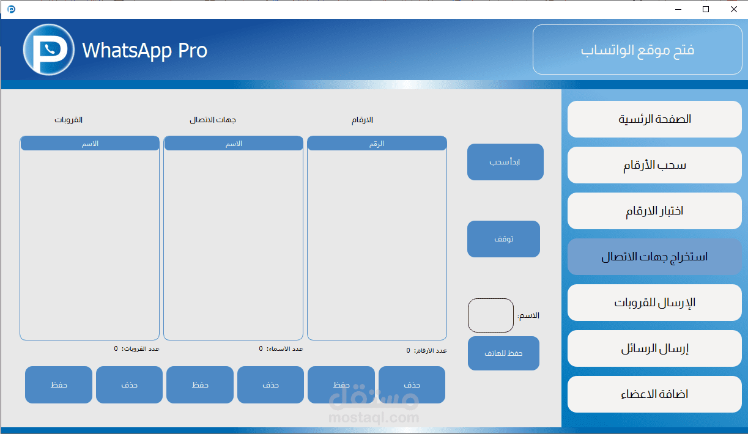Click the "WhatsApp Pro" title text
Image resolution: width=748 pixels, height=434 pixels.
pyautogui.click(x=144, y=50)
